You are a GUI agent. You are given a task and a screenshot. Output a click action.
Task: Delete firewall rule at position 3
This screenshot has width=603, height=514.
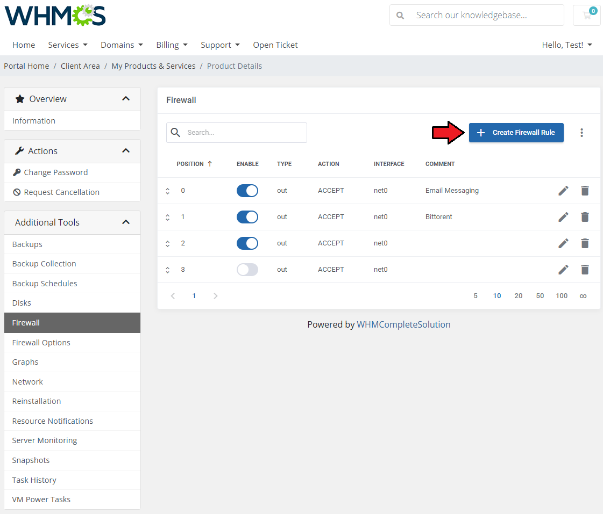click(585, 270)
